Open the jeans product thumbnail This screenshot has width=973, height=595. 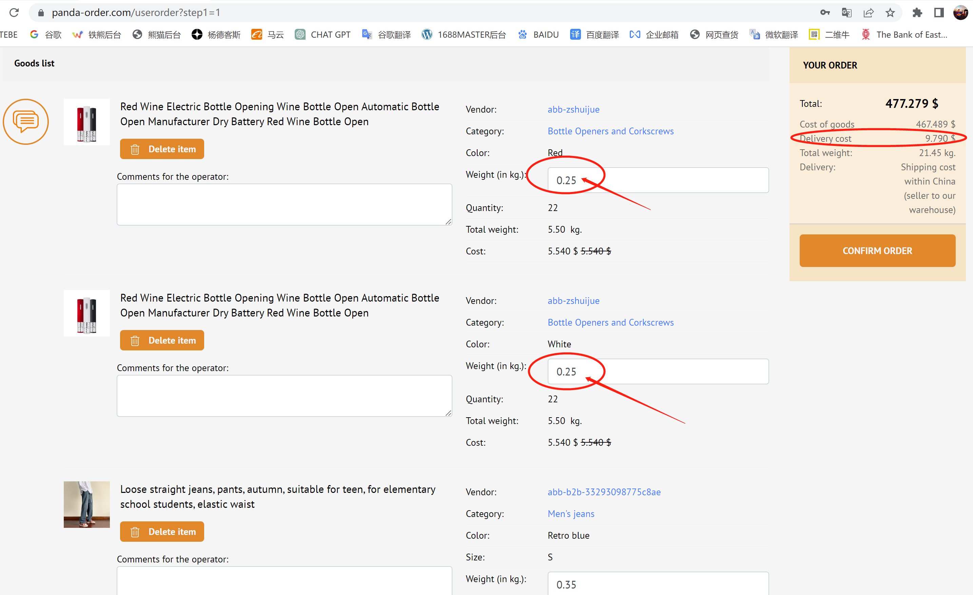(x=86, y=504)
